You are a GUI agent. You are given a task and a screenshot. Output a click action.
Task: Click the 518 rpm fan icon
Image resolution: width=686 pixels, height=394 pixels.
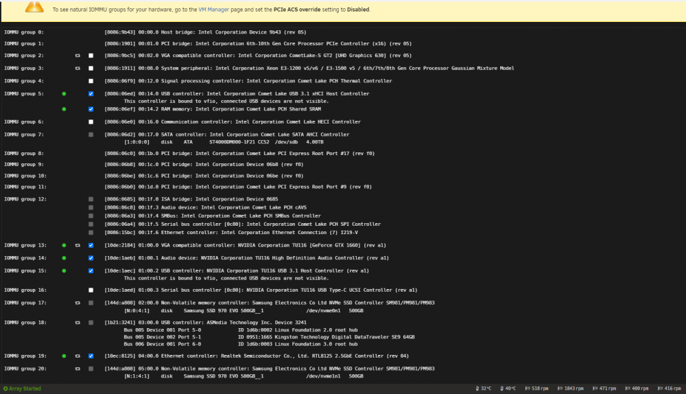click(x=528, y=389)
